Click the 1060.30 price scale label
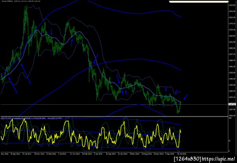The image size is (237, 163). [232, 116]
